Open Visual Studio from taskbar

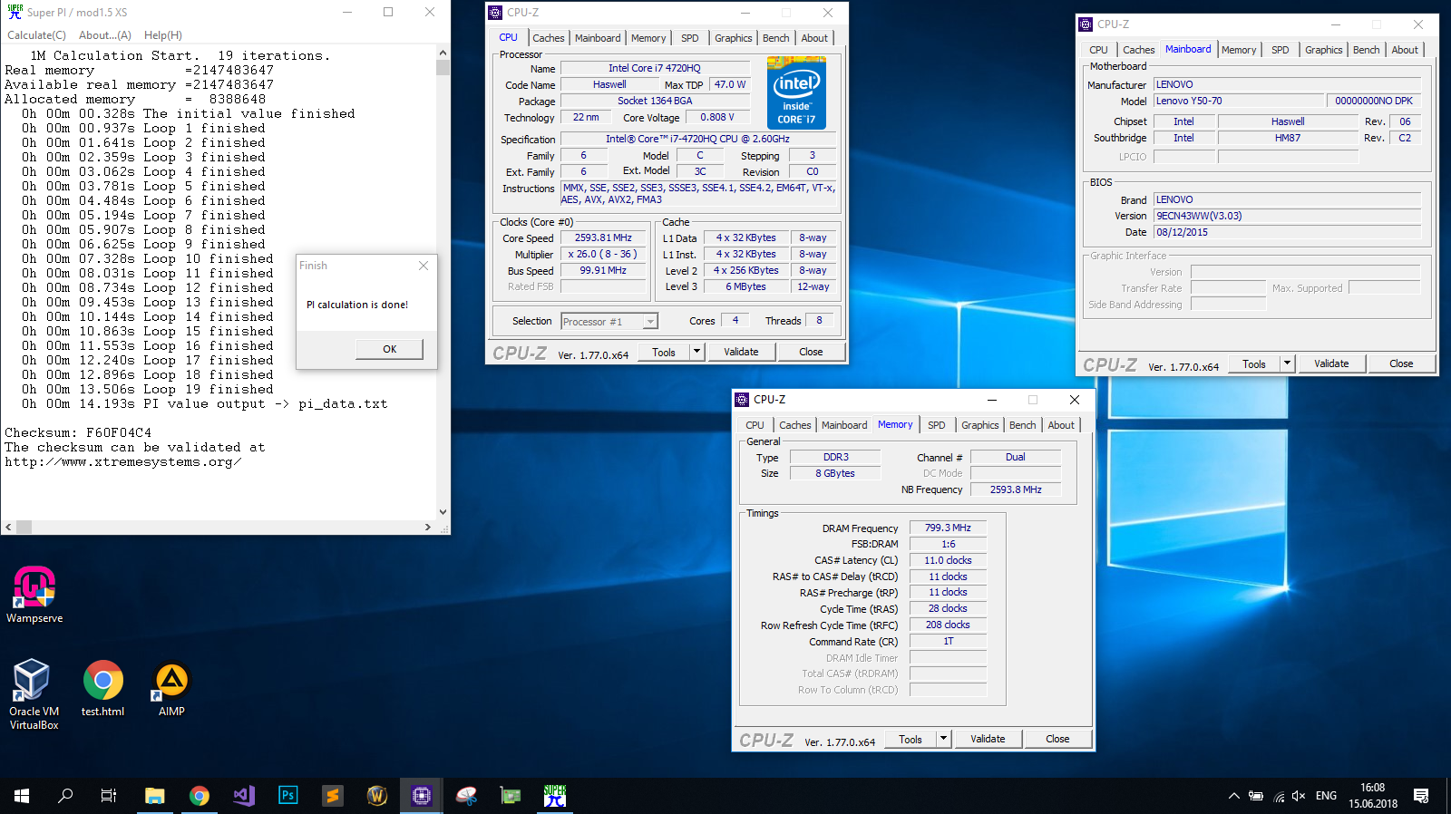point(243,796)
